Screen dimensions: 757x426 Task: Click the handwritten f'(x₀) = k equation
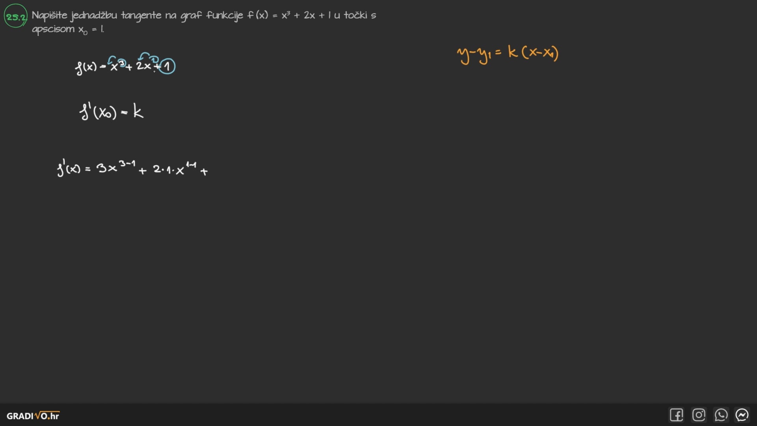tap(111, 112)
